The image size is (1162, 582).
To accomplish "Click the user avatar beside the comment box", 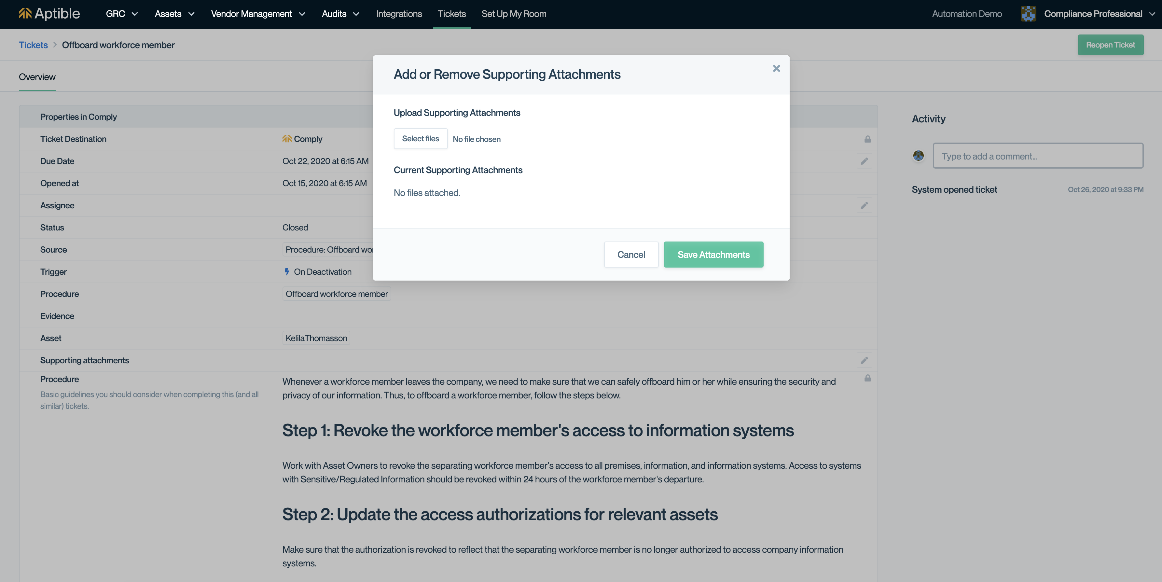I will click(x=918, y=156).
